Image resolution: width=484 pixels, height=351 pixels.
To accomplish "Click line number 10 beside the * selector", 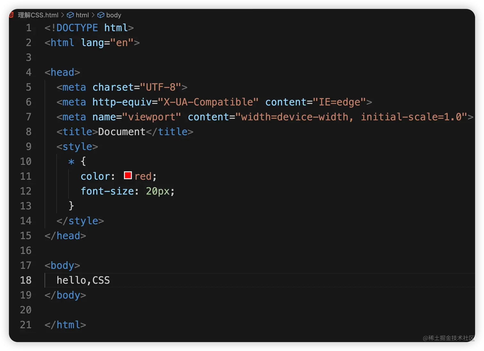I will tap(26, 161).
